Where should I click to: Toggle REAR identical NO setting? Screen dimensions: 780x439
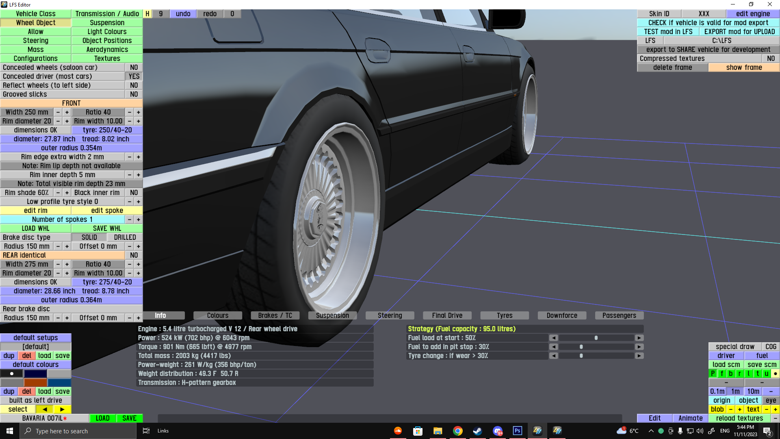click(134, 255)
